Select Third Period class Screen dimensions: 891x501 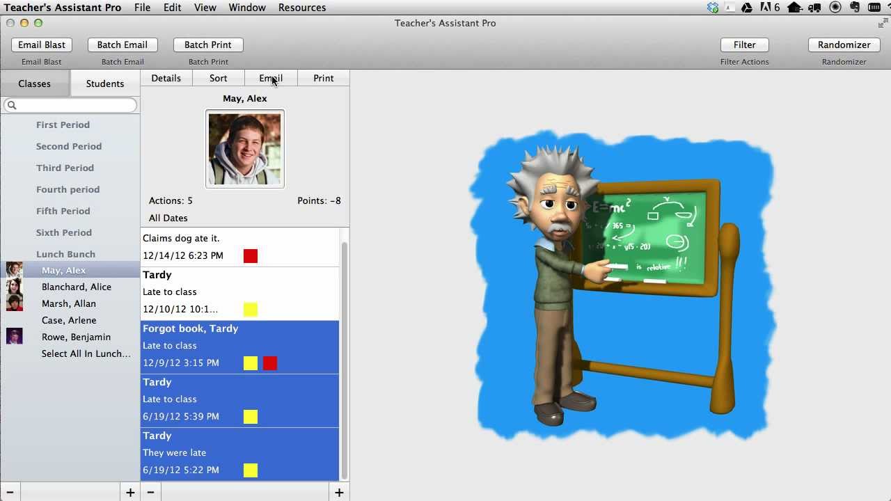pos(70,168)
